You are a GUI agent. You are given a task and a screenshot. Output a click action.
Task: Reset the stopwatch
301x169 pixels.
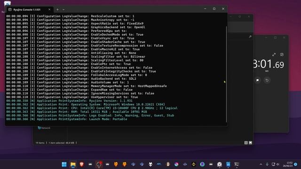point(267,80)
